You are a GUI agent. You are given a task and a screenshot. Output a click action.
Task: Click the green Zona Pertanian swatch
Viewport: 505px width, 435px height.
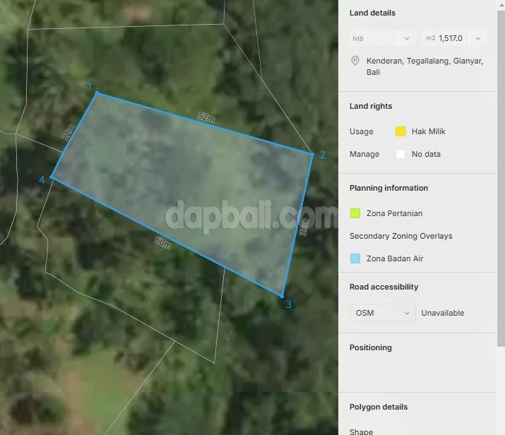355,213
